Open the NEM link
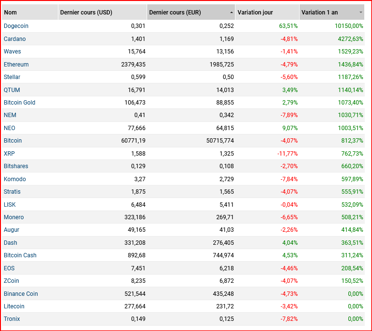The height and width of the screenshot is (331, 372). 10,115
